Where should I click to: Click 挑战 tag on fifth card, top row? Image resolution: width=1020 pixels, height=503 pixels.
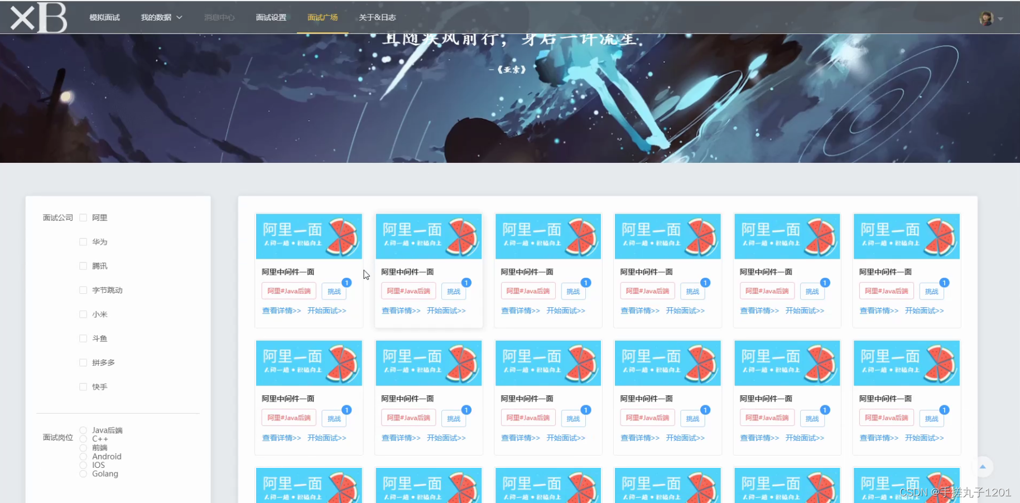[812, 291]
